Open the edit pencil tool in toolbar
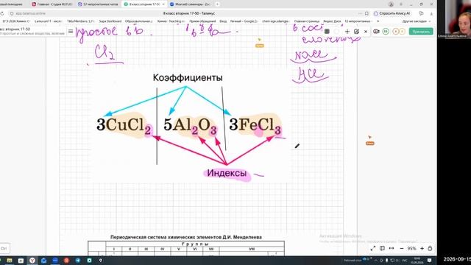Screen dimensions: 471x265 coord(356,31)
